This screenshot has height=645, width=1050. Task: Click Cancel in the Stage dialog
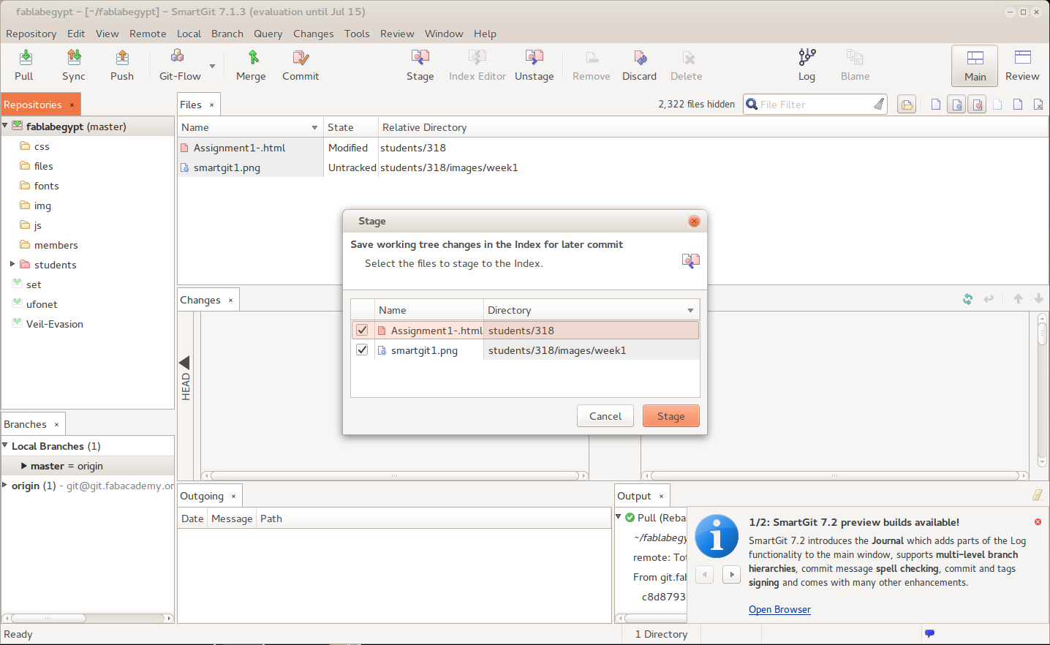coord(605,416)
